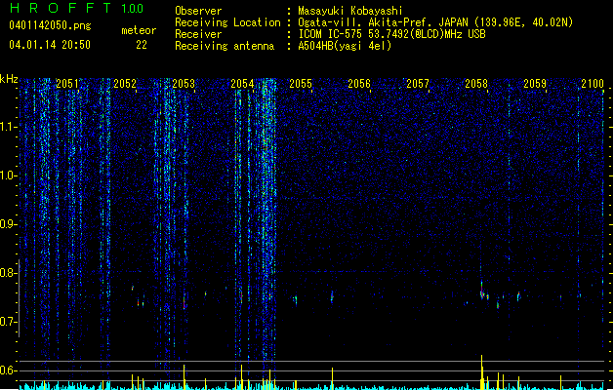Select the Ogata-vill. Akita-Pref. JAPAN location text
The image size is (614, 390).
click(x=435, y=22)
